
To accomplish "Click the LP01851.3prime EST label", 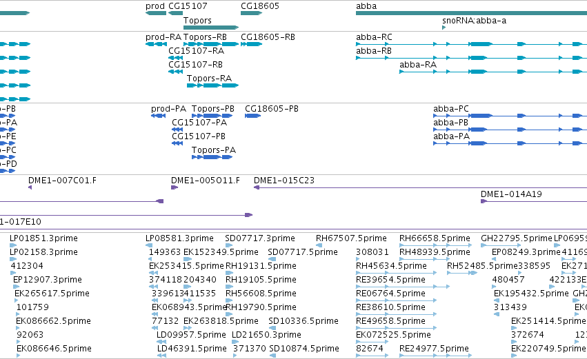I will tap(43, 238).
